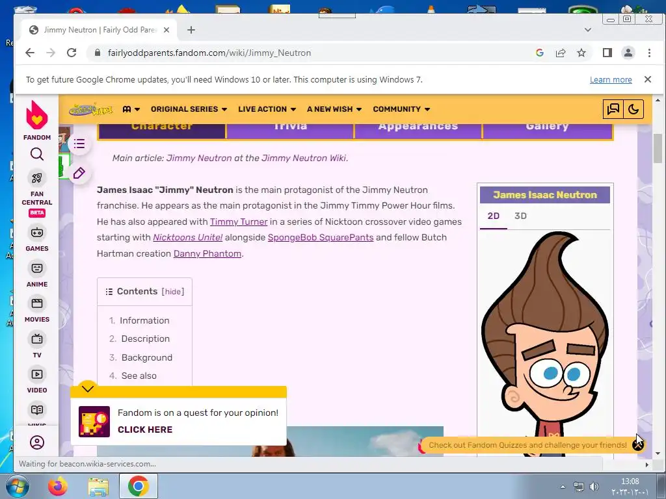Open the Anime sidebar icon

(37, 268)
